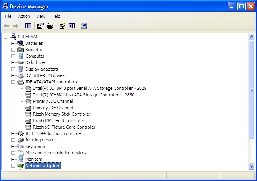Collapse the IDE ATA/ATAPI controllers node

[13, 82]
